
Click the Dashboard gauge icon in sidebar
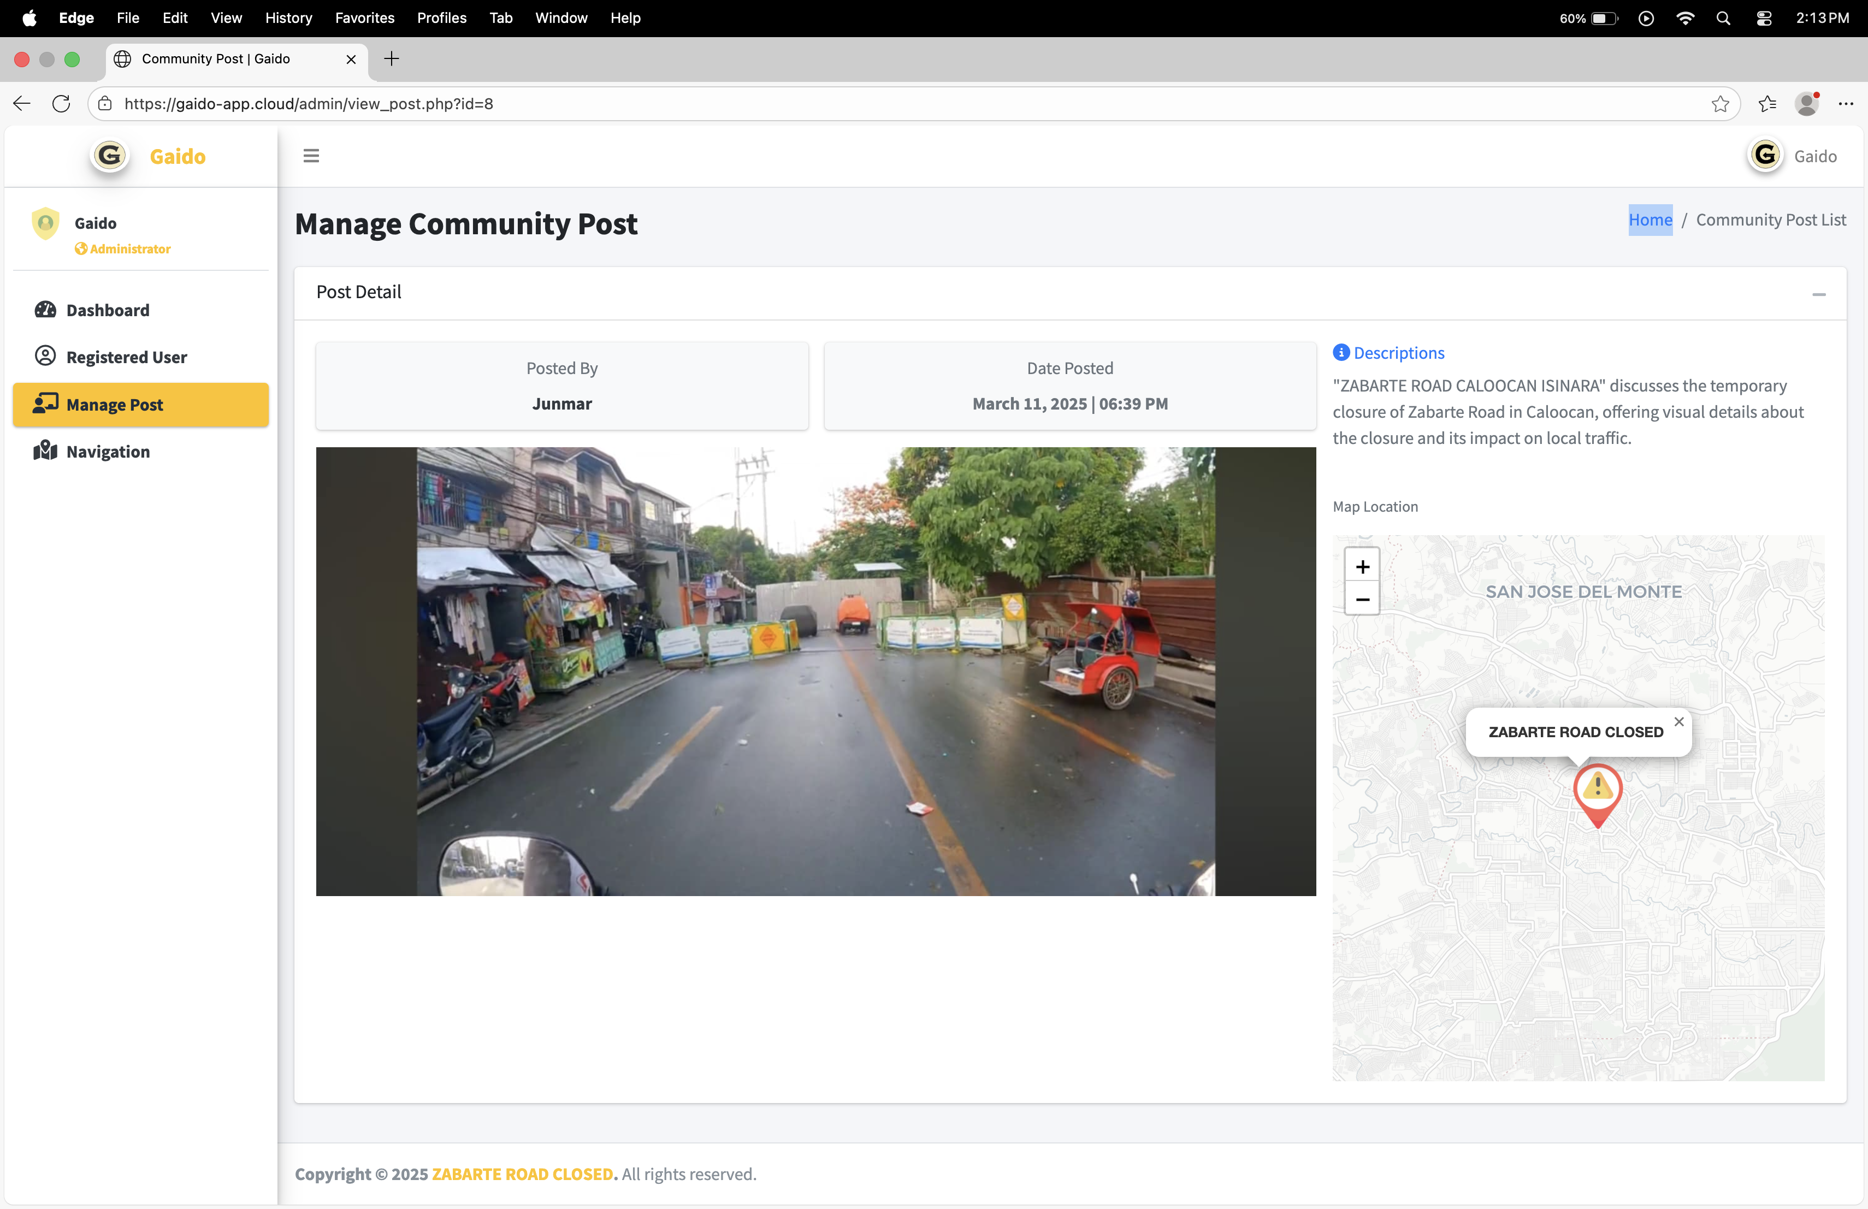45,309
